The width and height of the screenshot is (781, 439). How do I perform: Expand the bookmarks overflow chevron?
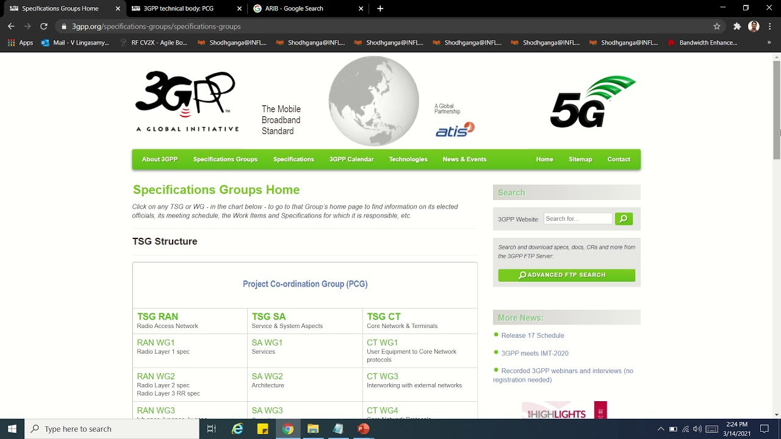coord(769,43)
